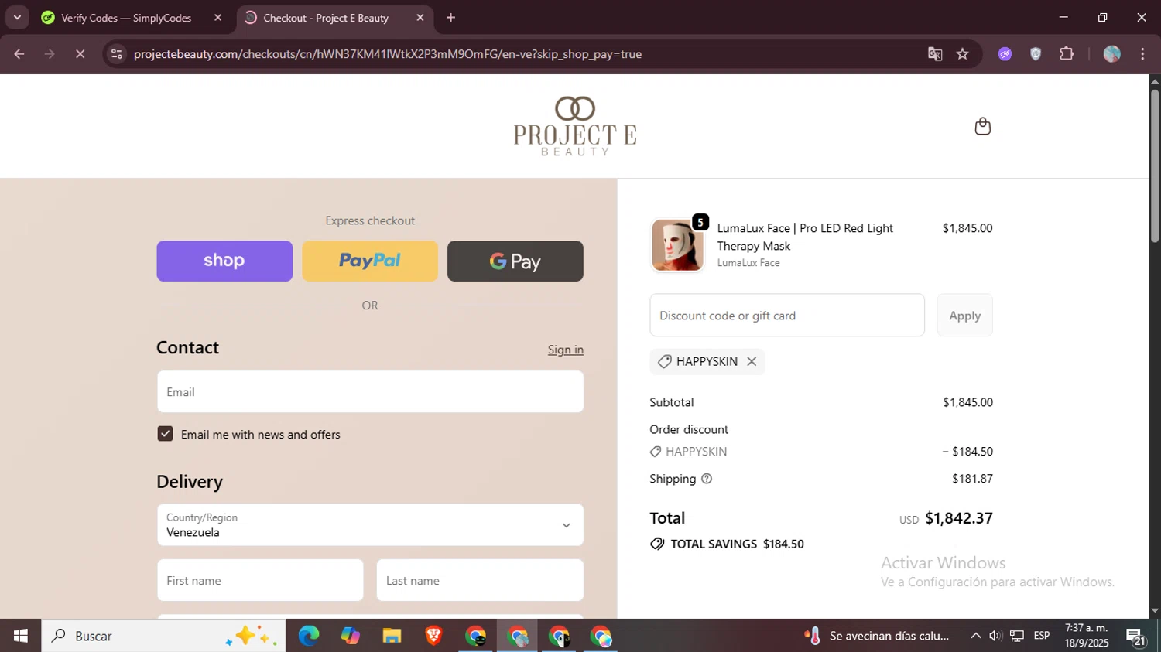Screen dimensions: 1161x652
Task: Click the address bar URL
Action: 387,54
